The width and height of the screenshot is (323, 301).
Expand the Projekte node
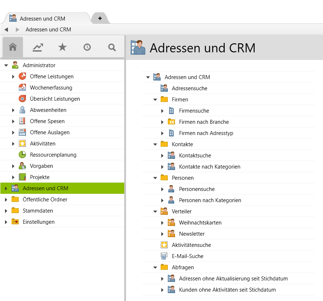13,177
